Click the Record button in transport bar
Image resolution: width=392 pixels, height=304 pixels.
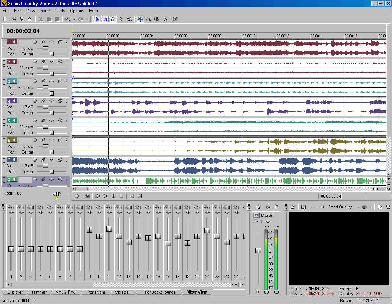77,196
